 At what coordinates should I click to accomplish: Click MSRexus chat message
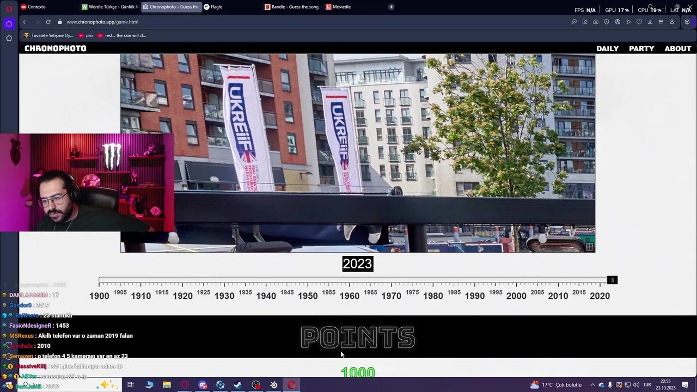tap(71, 336)
